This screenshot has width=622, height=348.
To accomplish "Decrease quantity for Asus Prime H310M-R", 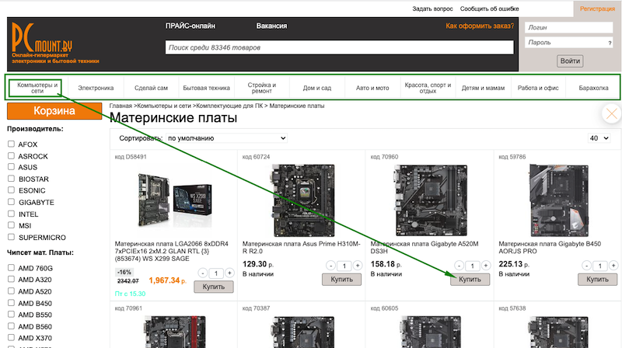I will [x=330, y=266].
